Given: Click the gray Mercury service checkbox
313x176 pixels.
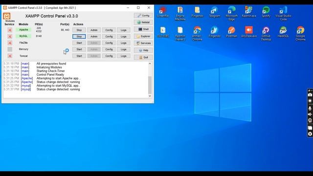Looking at the screenshot, I should (10, 49).
